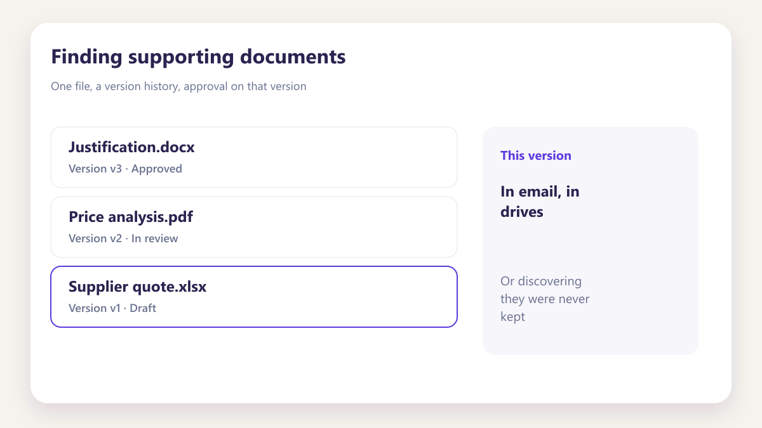The image size is (762, 428).
Task: Click 'Or discovering they were never kept' text
Action: pyautogui.click(x=545, y=299)
